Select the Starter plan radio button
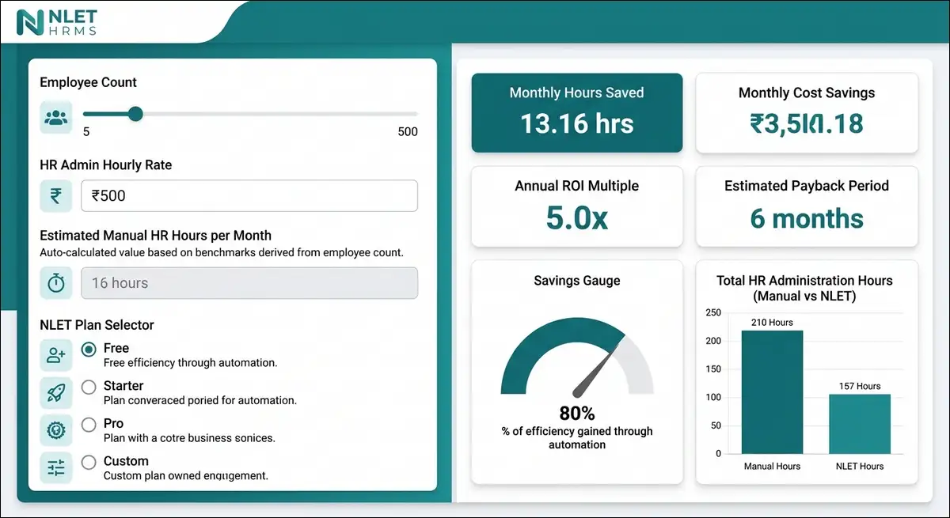Screen dimensions: 950x518 (x=89, y=387)
